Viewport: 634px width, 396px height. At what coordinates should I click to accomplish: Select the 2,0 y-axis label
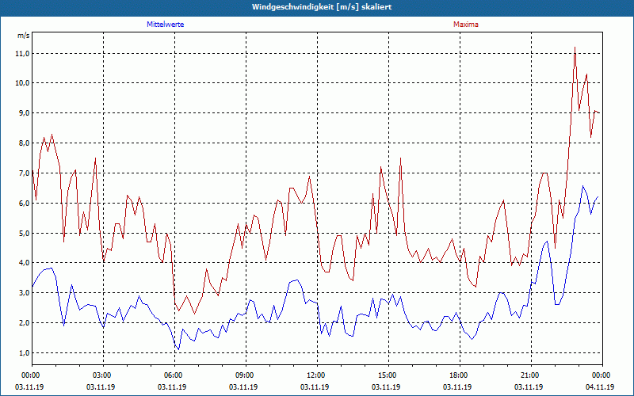(25, 323)
